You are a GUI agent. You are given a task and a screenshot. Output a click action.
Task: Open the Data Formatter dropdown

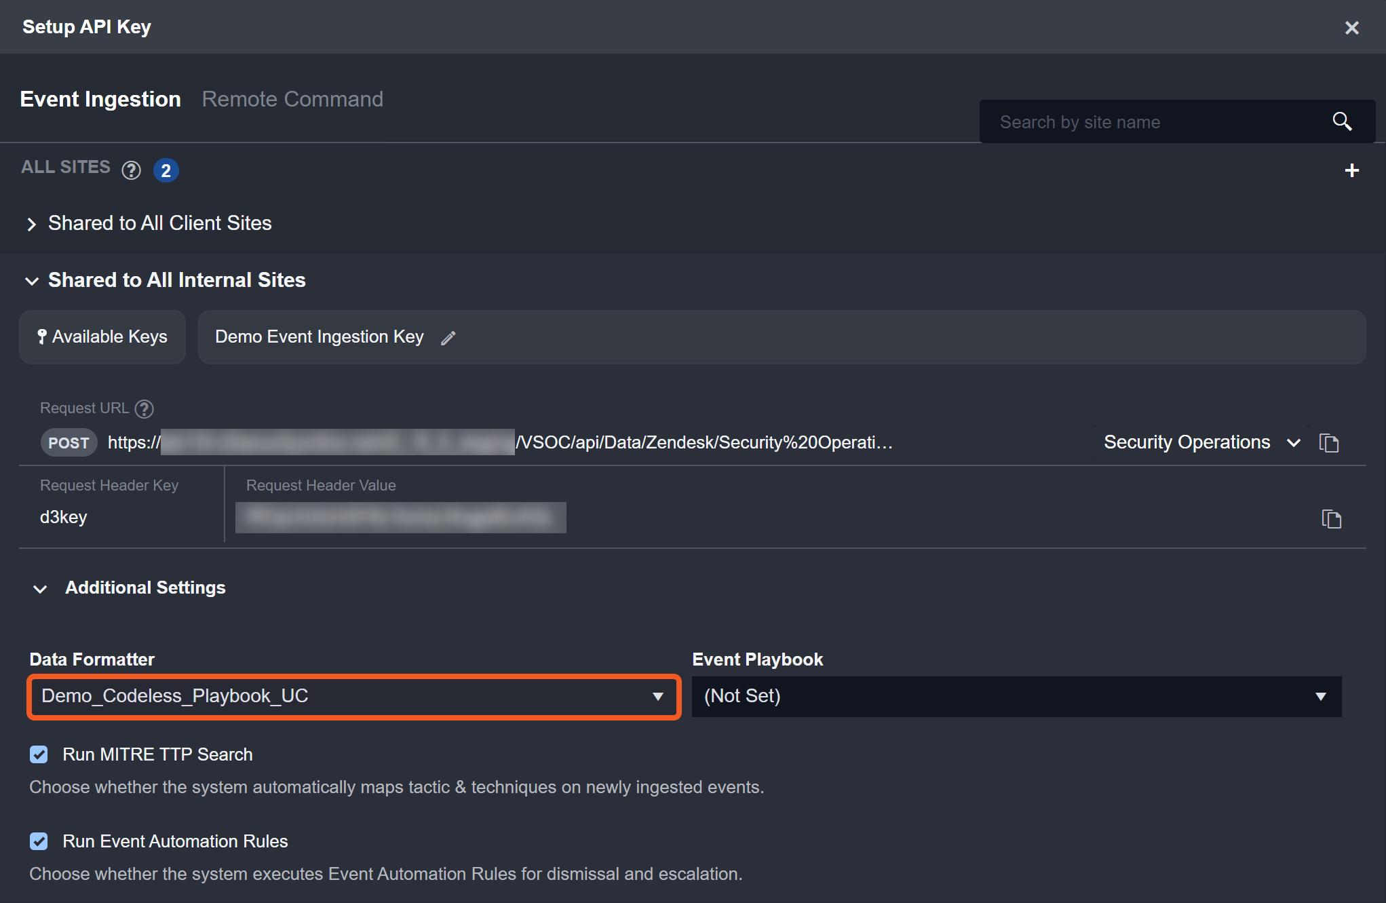353,697
